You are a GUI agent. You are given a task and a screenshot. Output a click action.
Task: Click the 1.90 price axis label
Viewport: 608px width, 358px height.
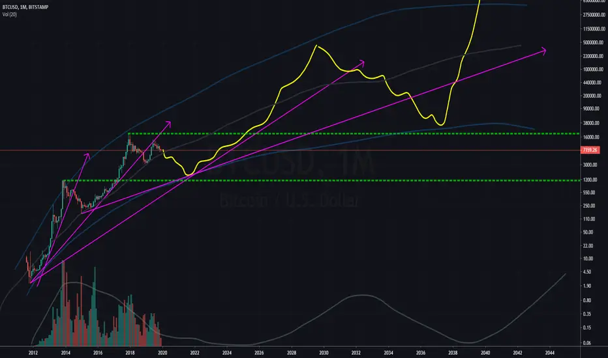[587, 286]
